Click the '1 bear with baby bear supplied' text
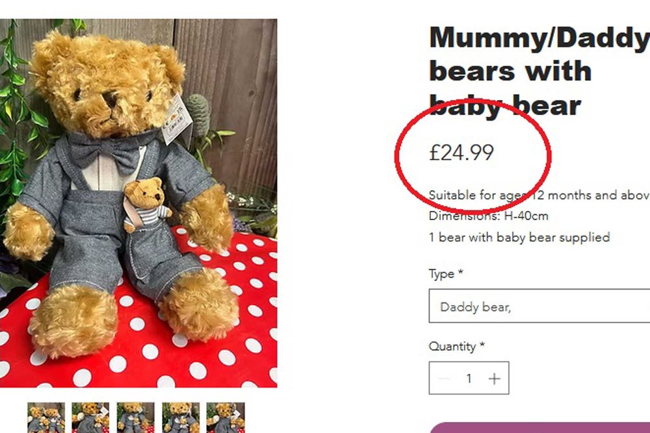Image resolution: width=650 pixels, height=433 pixels. click(519, 237)
